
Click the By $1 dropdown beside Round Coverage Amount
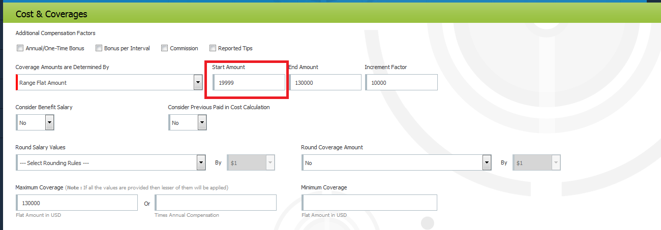pos(536,163)
